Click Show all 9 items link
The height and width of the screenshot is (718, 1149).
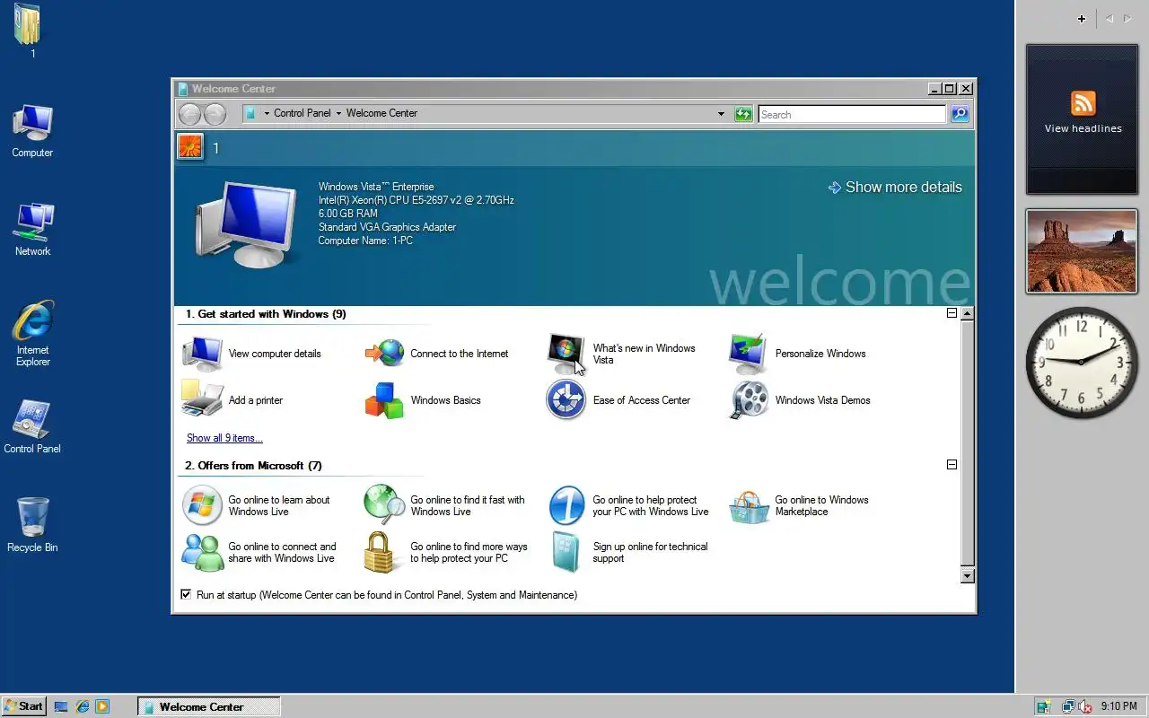click(224, 438)
